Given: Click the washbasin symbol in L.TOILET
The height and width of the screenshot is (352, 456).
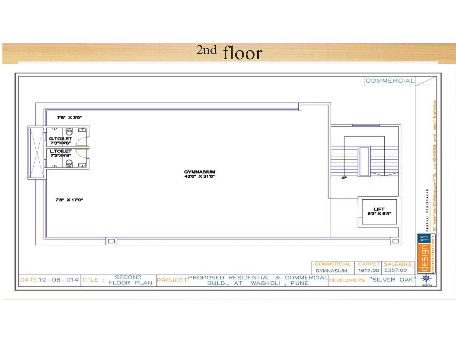Looking at the screenshot, I should coord(82,165).
